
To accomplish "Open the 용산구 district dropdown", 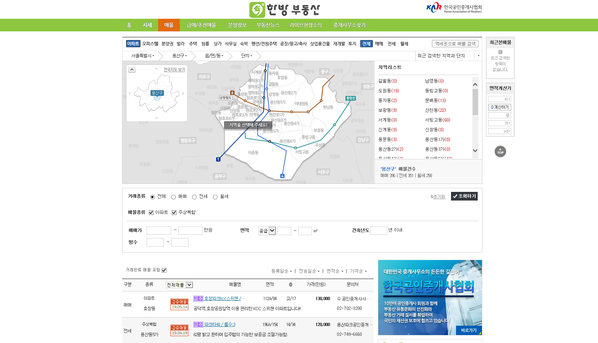I will tap(179, 56).
